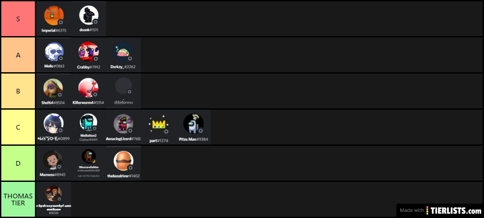Click the blank grey avatar in B tier
Screen dimensions: 484x218
click(123, 86)
